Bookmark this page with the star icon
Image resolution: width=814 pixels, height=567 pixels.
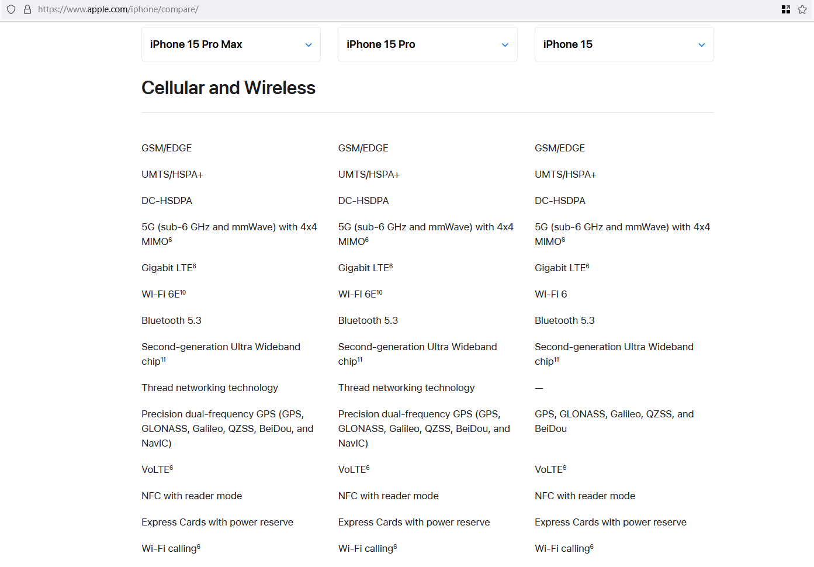tap(802, 9)
